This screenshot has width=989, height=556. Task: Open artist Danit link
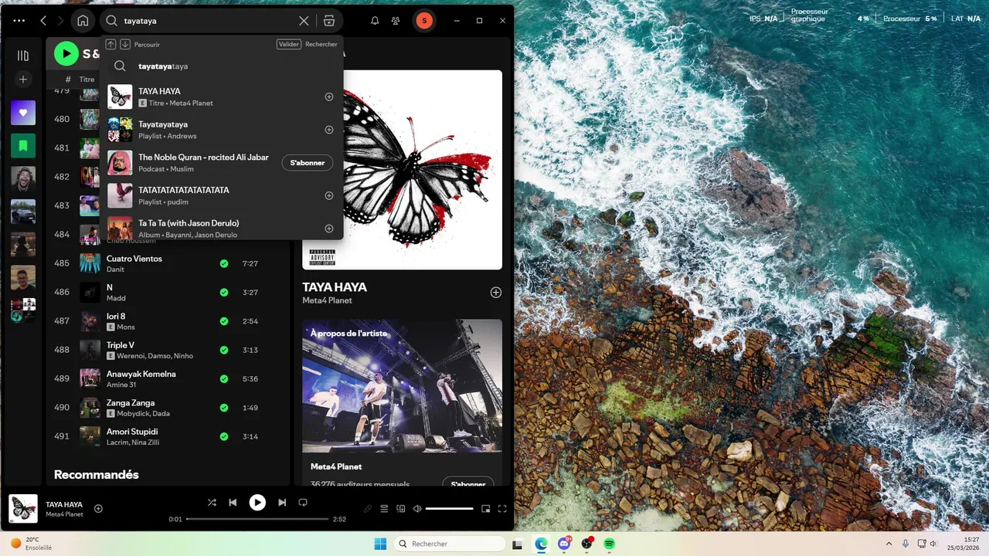114,270
